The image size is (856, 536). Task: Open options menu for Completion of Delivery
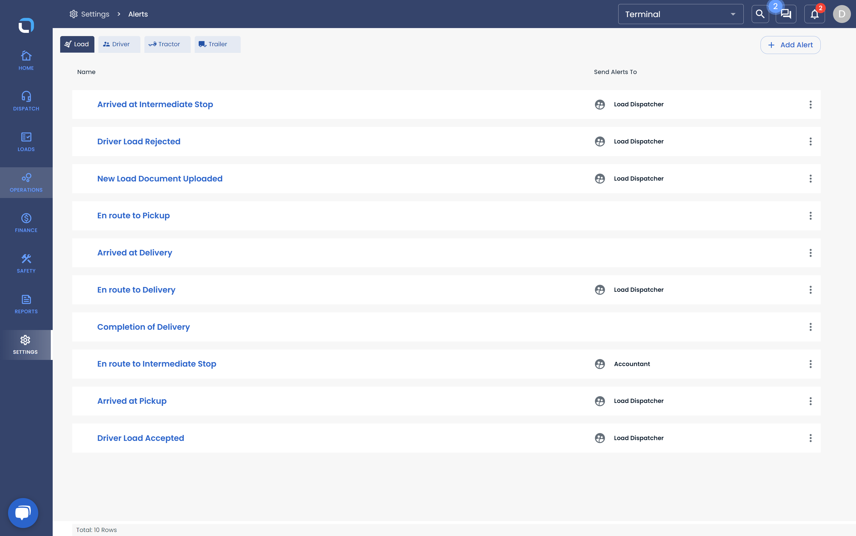[x=810, y=327]
